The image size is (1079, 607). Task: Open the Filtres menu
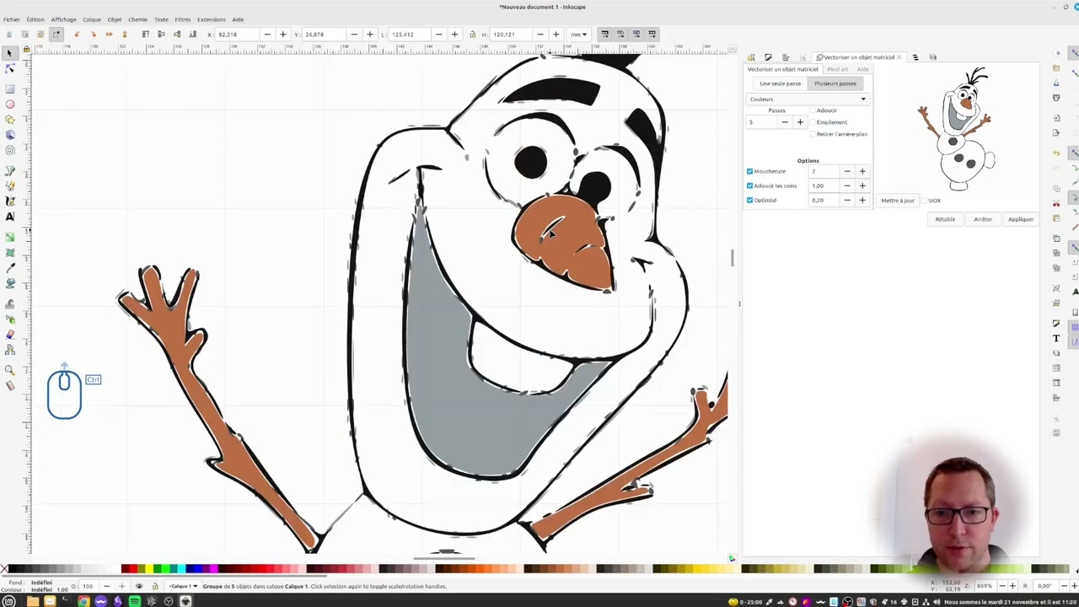183,19
